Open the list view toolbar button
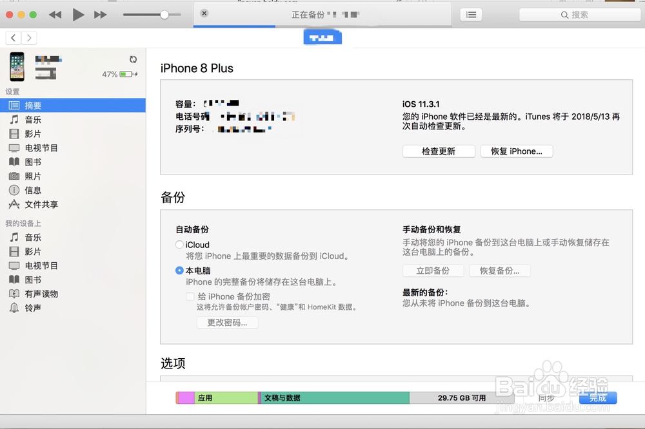 coord(471,15)
